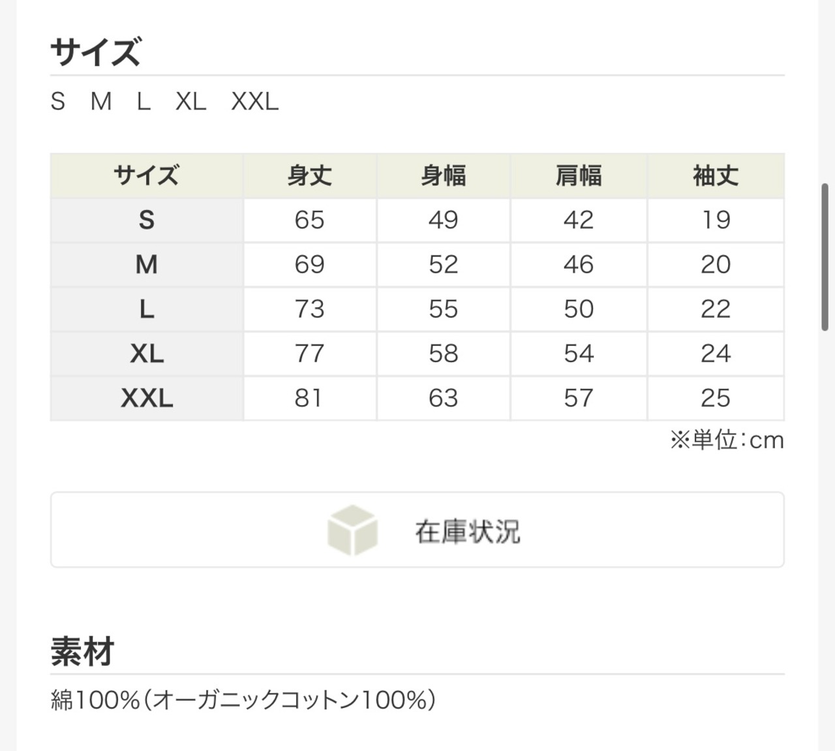Click the box icon beside 在庫状況

click(x=352, y=530)
